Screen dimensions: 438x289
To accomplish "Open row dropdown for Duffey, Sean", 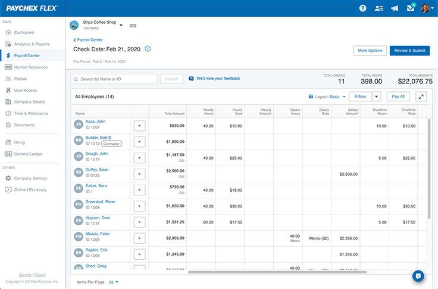I will click(139, 174).
